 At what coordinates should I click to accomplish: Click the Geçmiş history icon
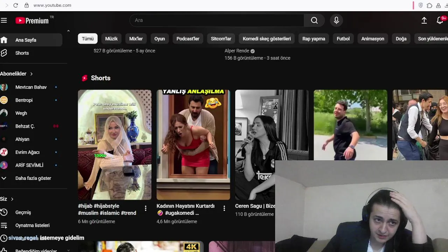(4, 212)
